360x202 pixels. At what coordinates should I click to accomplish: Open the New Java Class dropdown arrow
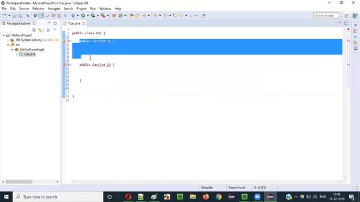pyautogui.click(x=125, y=16)
